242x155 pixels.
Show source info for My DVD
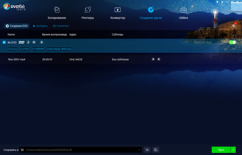[x=28, y=42]
